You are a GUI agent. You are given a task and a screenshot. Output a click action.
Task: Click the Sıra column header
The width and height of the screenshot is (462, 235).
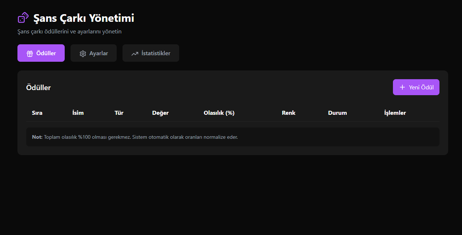tap(37, 113)
